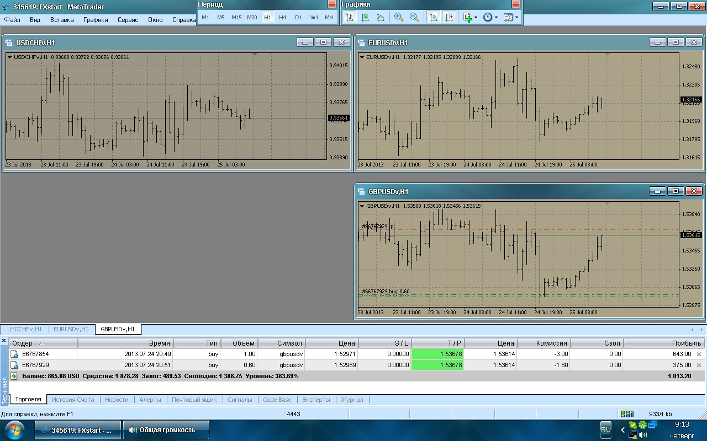Open the Новости terminal tab
The height and width of the screenshot is (441, 707).
[117, 400]
